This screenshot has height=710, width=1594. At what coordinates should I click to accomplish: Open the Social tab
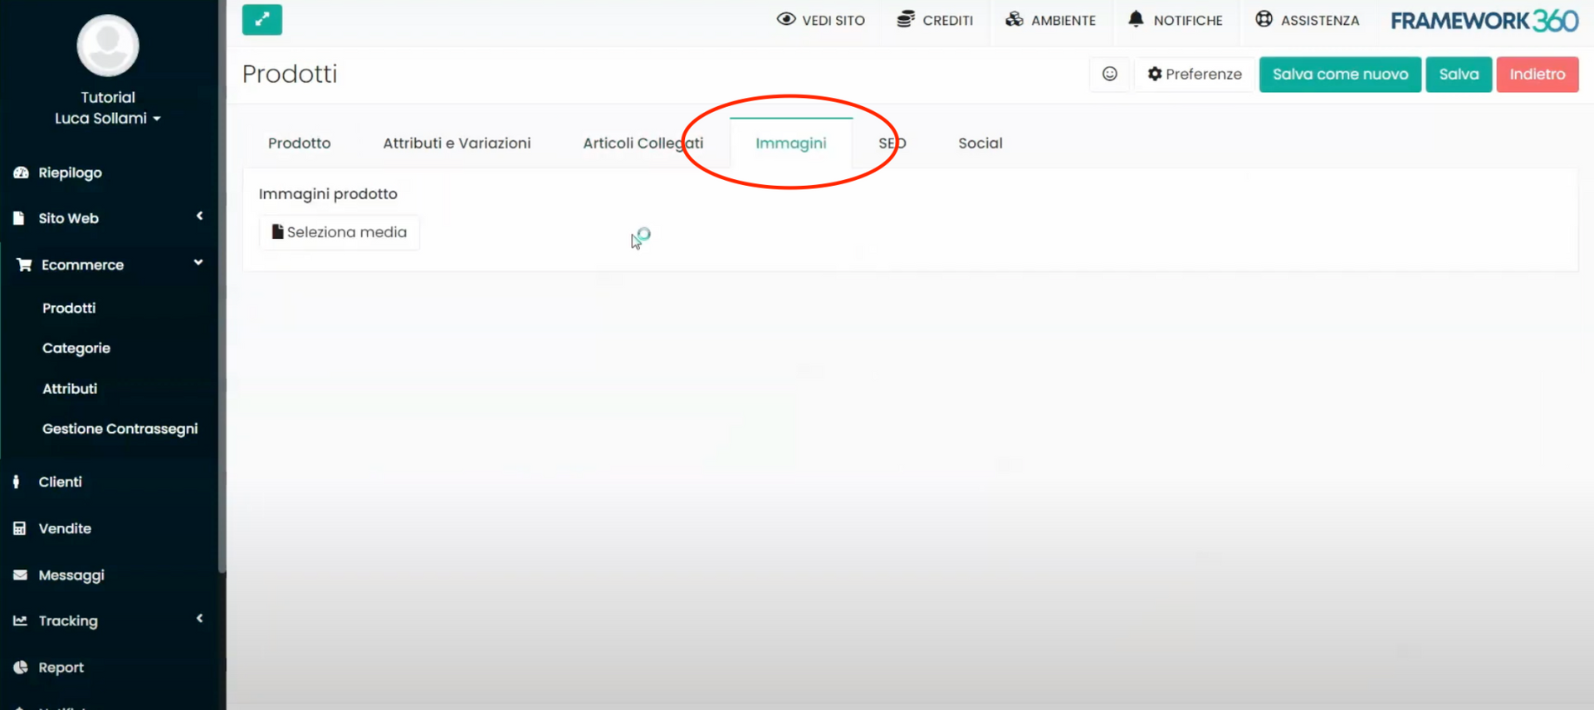pyautogui.click(x=980, y=143)
